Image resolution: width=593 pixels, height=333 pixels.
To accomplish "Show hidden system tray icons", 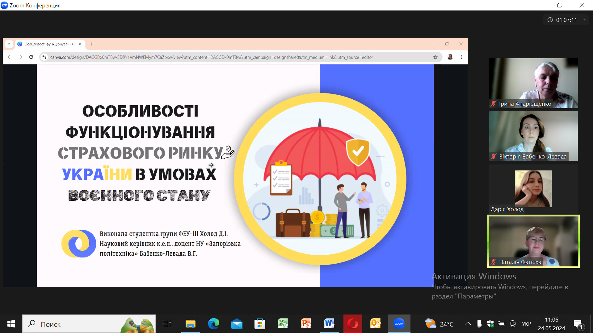I will tap(468, 324).
